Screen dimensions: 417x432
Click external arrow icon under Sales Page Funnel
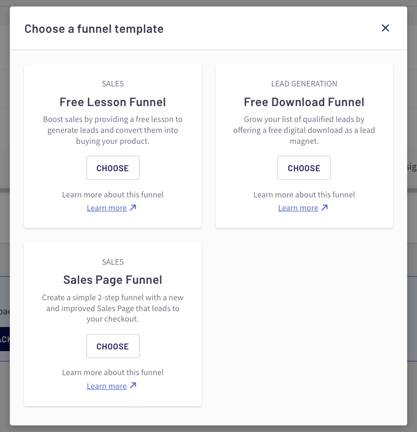tap(134, 386)
